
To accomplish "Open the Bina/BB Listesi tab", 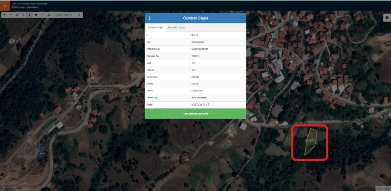I will point(176,28).
